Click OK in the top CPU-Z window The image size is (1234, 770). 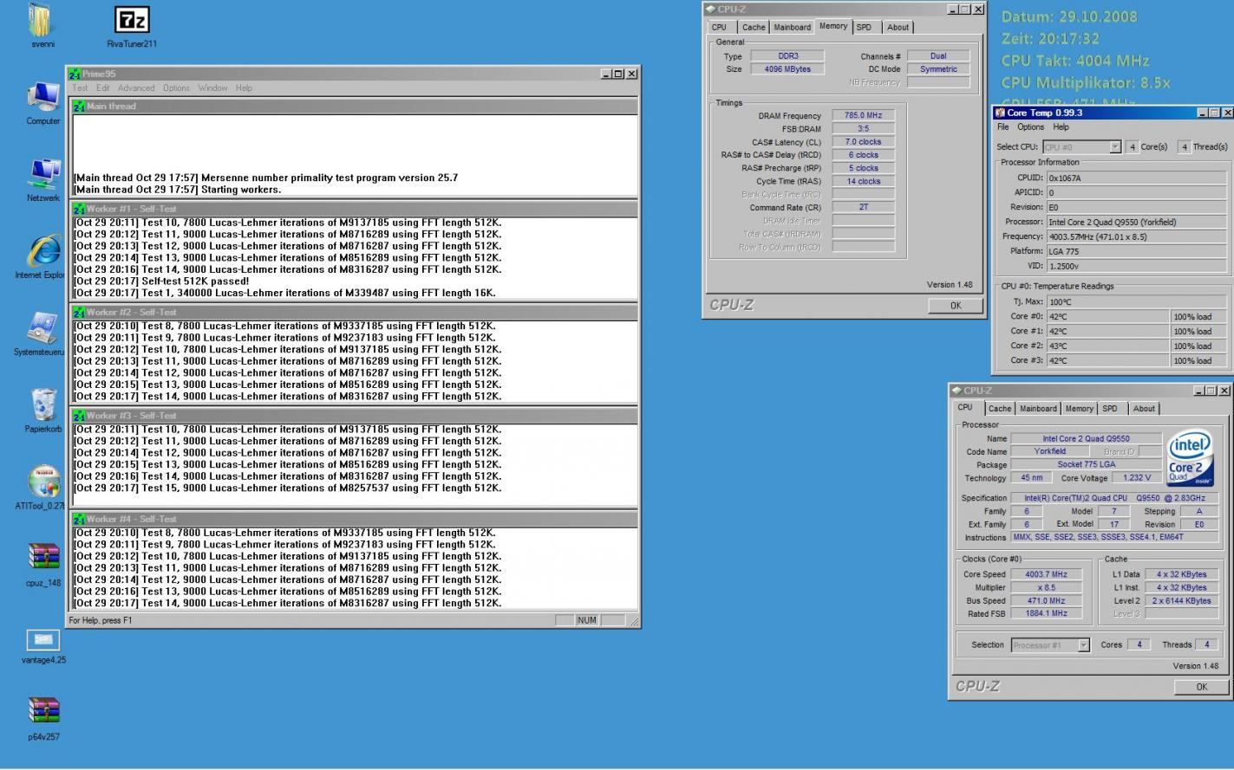point(956,306)
